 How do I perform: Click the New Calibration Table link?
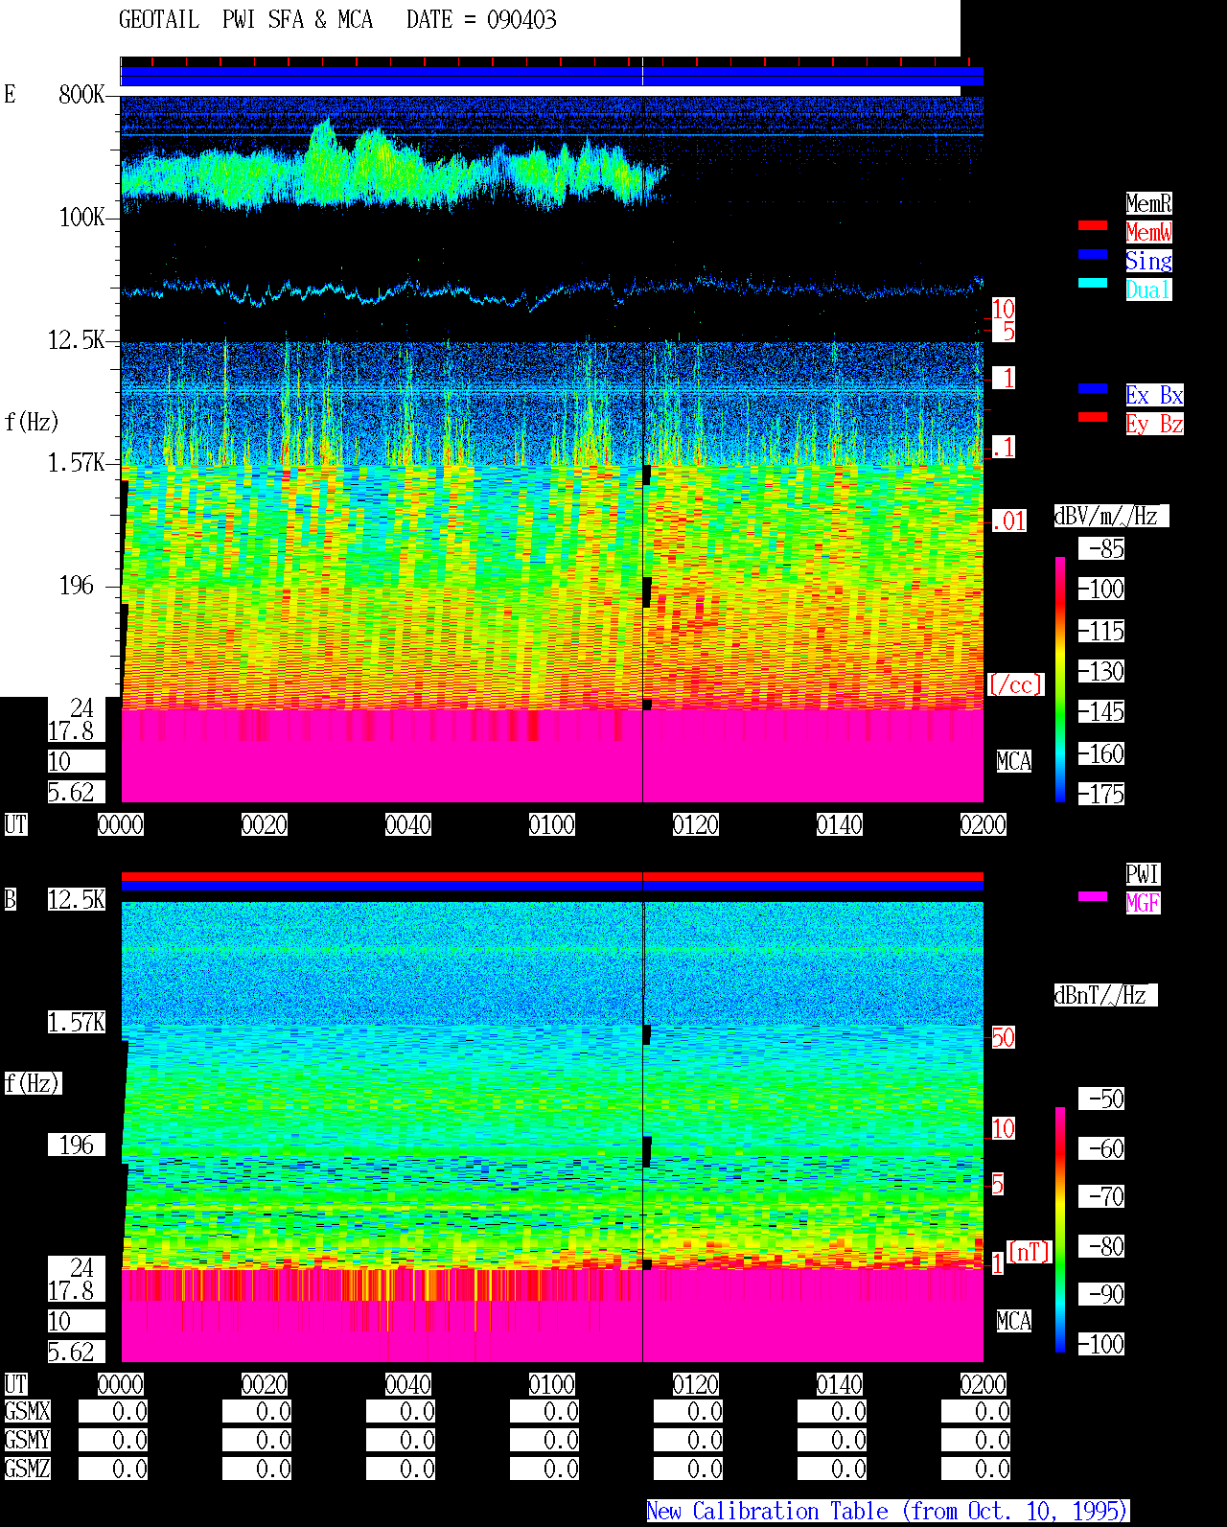[x=888, y=1512]
